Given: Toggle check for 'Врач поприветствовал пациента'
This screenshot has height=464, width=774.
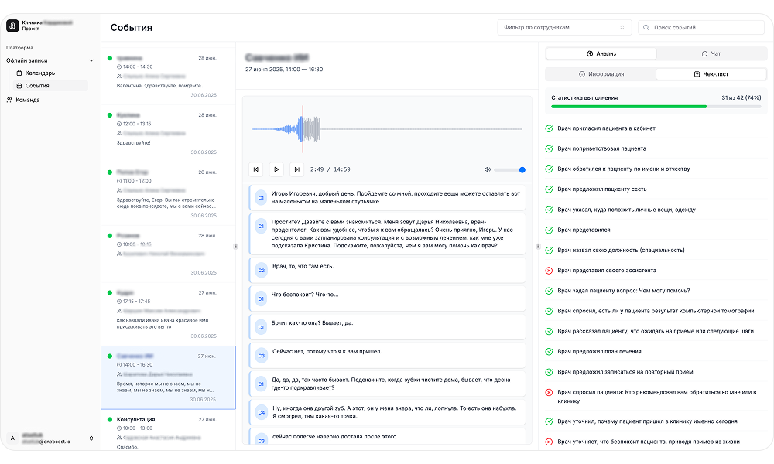Looking at the screenshot, I should pos(549,149).
